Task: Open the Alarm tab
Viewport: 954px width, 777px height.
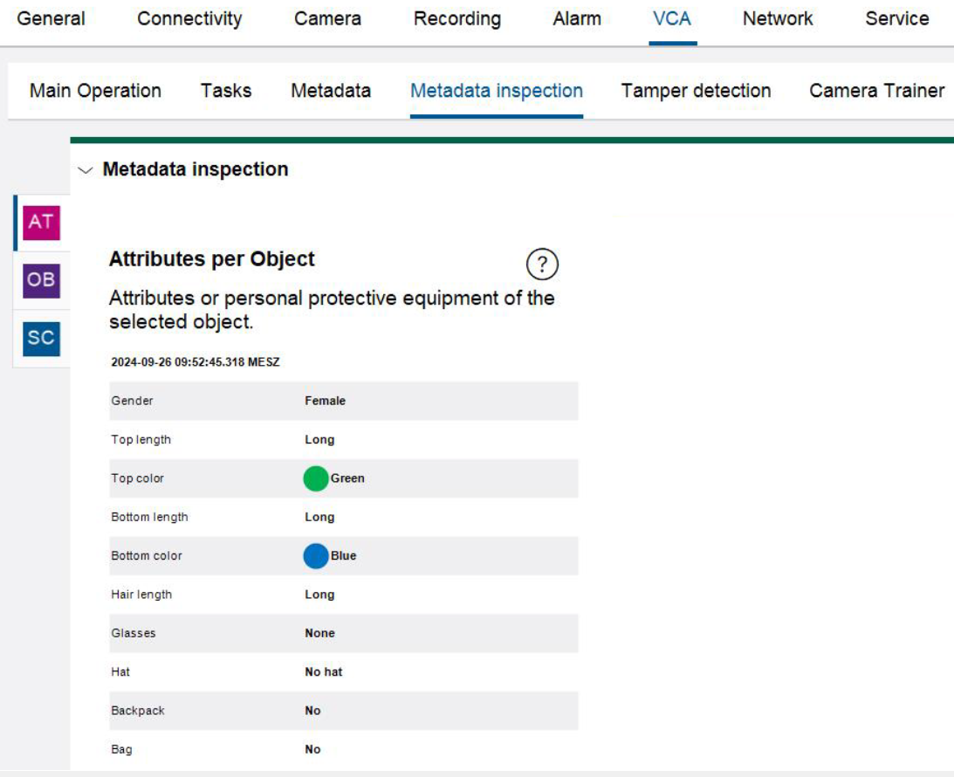Action: click(577, 19)
